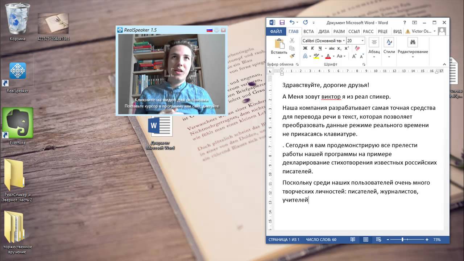
Task: Click the Paste (Вставить) clipboard icon
Action: pos(279,43)
